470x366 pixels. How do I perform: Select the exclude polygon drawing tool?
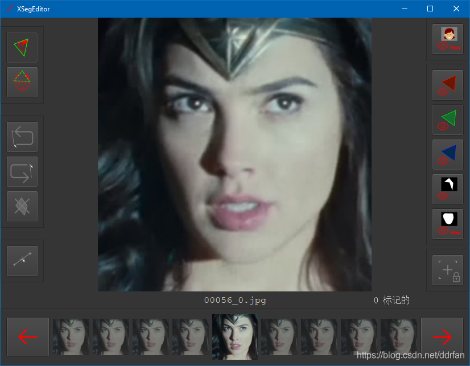click(x=22, y=82)
